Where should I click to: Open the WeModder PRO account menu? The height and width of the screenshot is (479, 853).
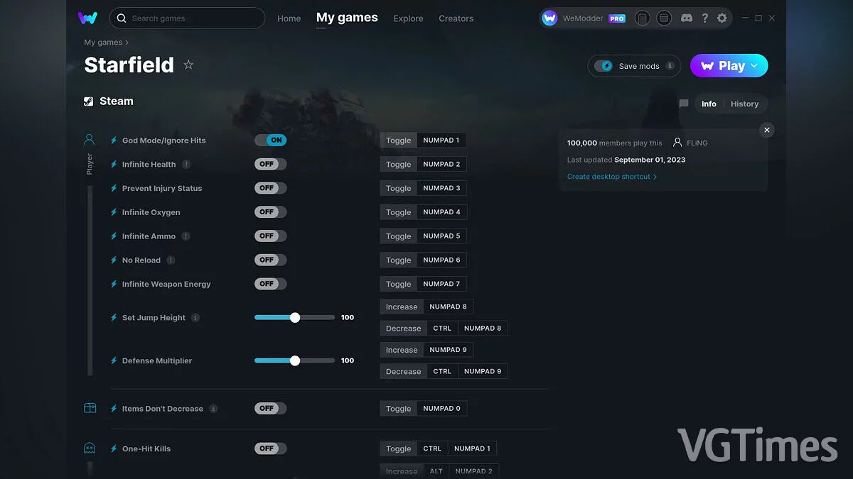[584, 18]
